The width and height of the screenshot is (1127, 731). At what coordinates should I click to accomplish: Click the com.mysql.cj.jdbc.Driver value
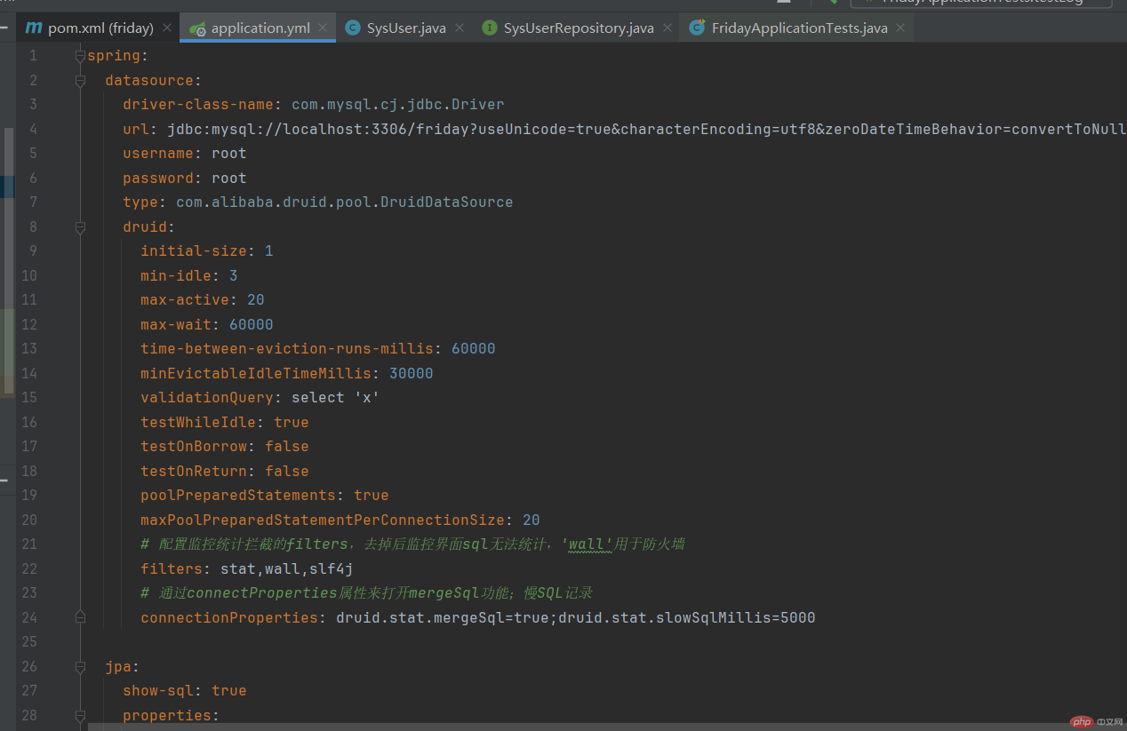point(398,105)
